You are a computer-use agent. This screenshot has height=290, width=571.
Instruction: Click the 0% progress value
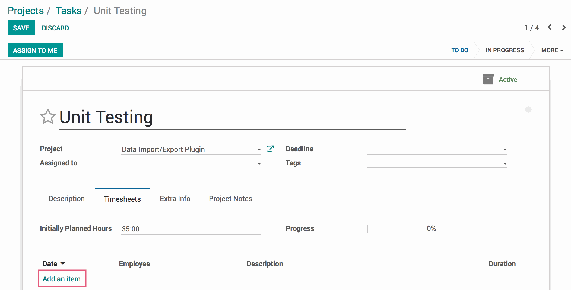[431, 228]
